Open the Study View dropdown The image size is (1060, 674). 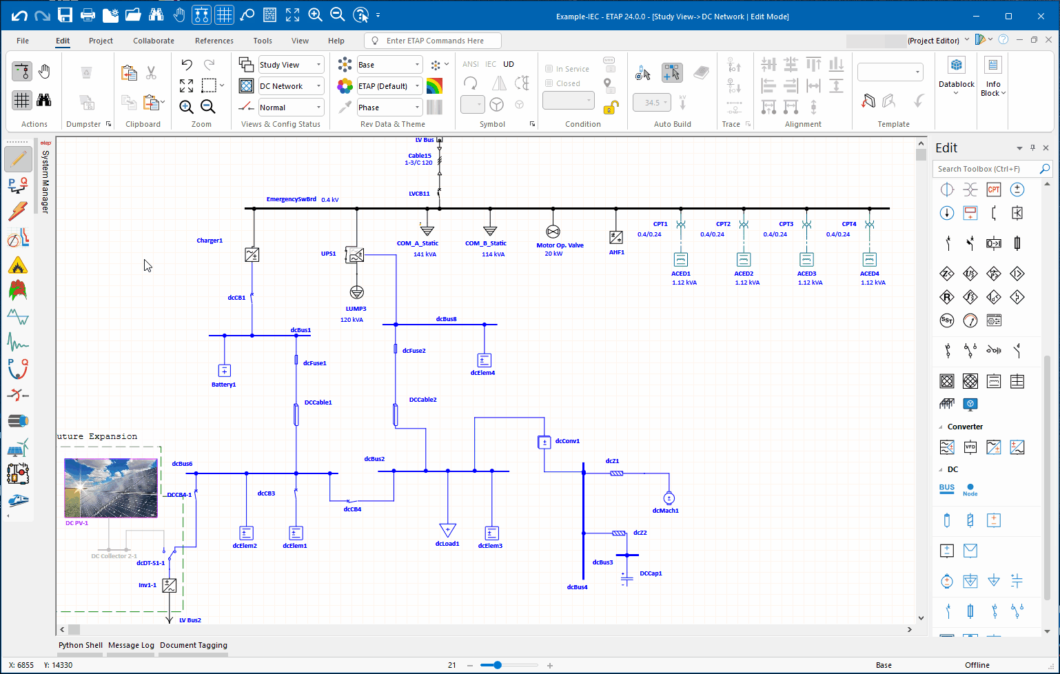(x=318, y=65)
